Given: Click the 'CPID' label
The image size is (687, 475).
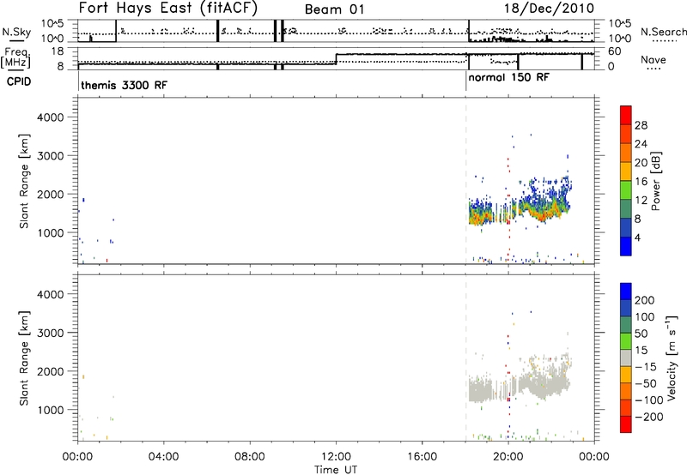Looking at the screenshot, I should 19,81.
